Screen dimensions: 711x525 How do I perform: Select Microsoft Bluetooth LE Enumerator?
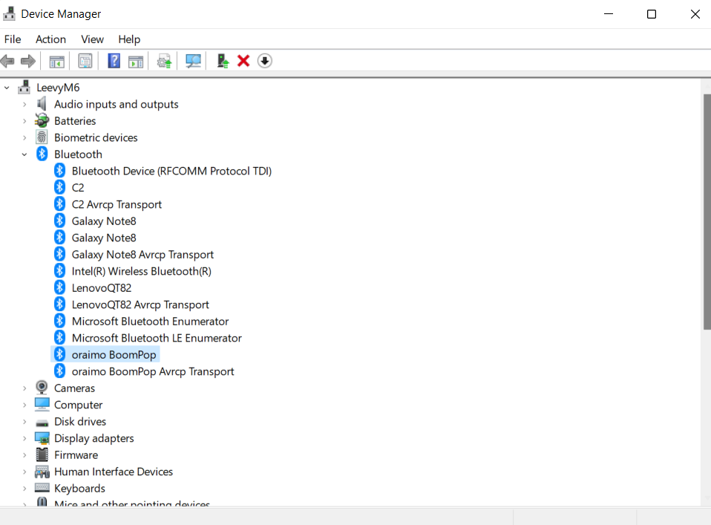pos(157,338)
